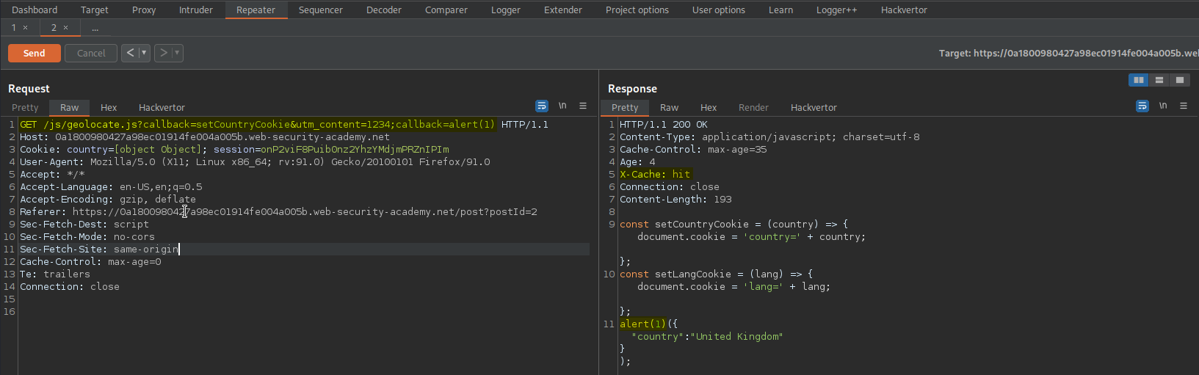
Task: Open Project options tab
Action: 637,10
